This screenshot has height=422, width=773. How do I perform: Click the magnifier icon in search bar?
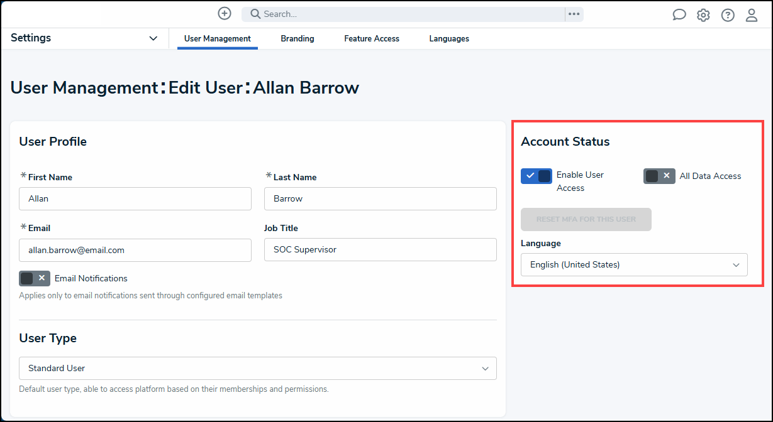255,14
